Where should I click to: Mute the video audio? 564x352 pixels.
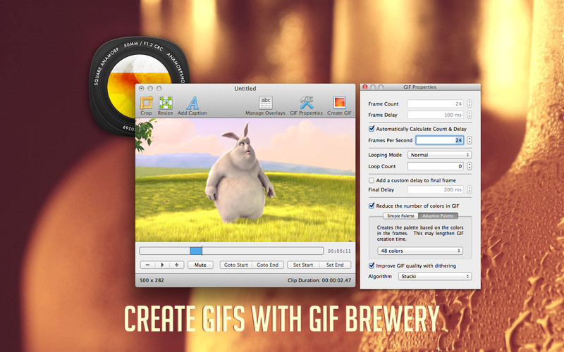[x=200, y=265]
